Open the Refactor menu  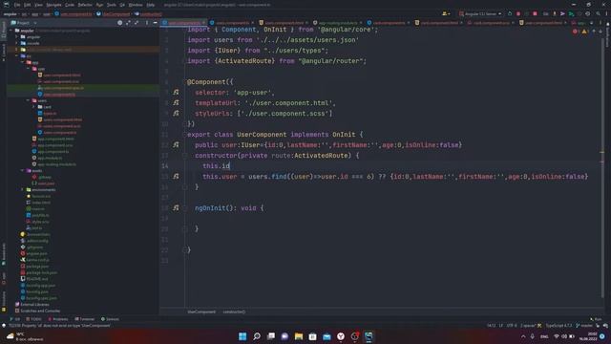point(85,5)
